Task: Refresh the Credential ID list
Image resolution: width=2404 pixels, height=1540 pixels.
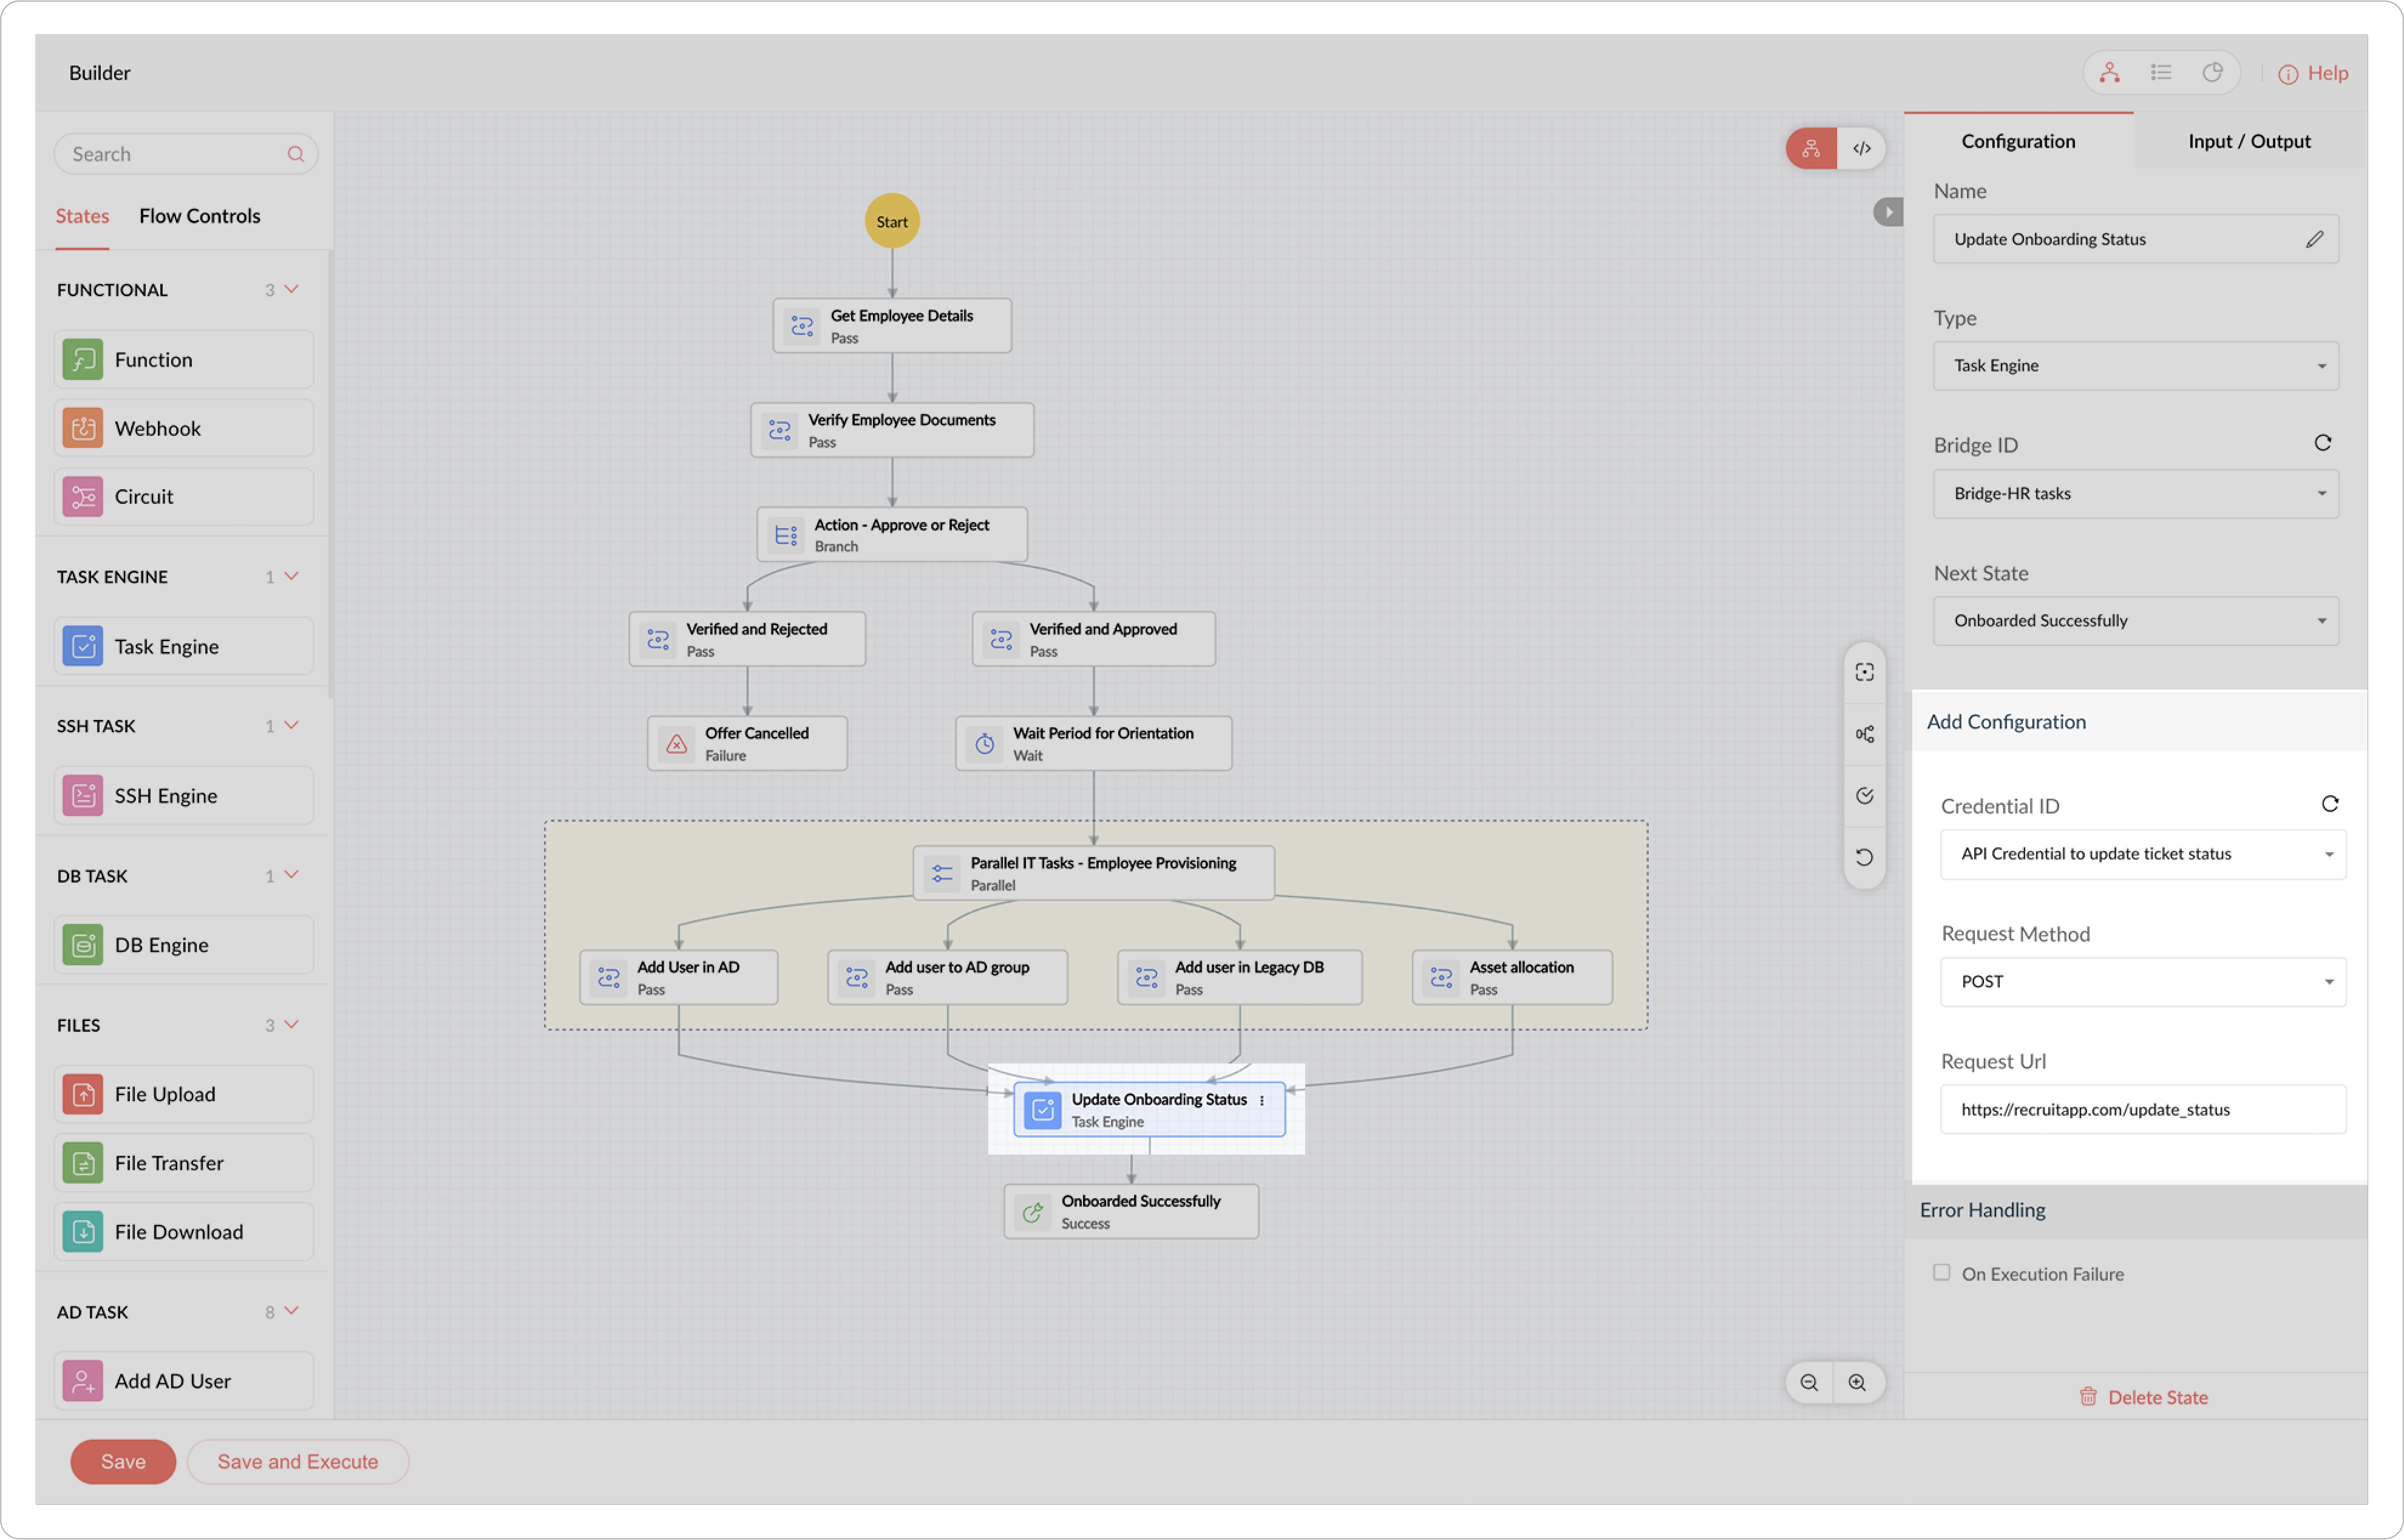Action: pyautogui.click(x=2330, y=804)
